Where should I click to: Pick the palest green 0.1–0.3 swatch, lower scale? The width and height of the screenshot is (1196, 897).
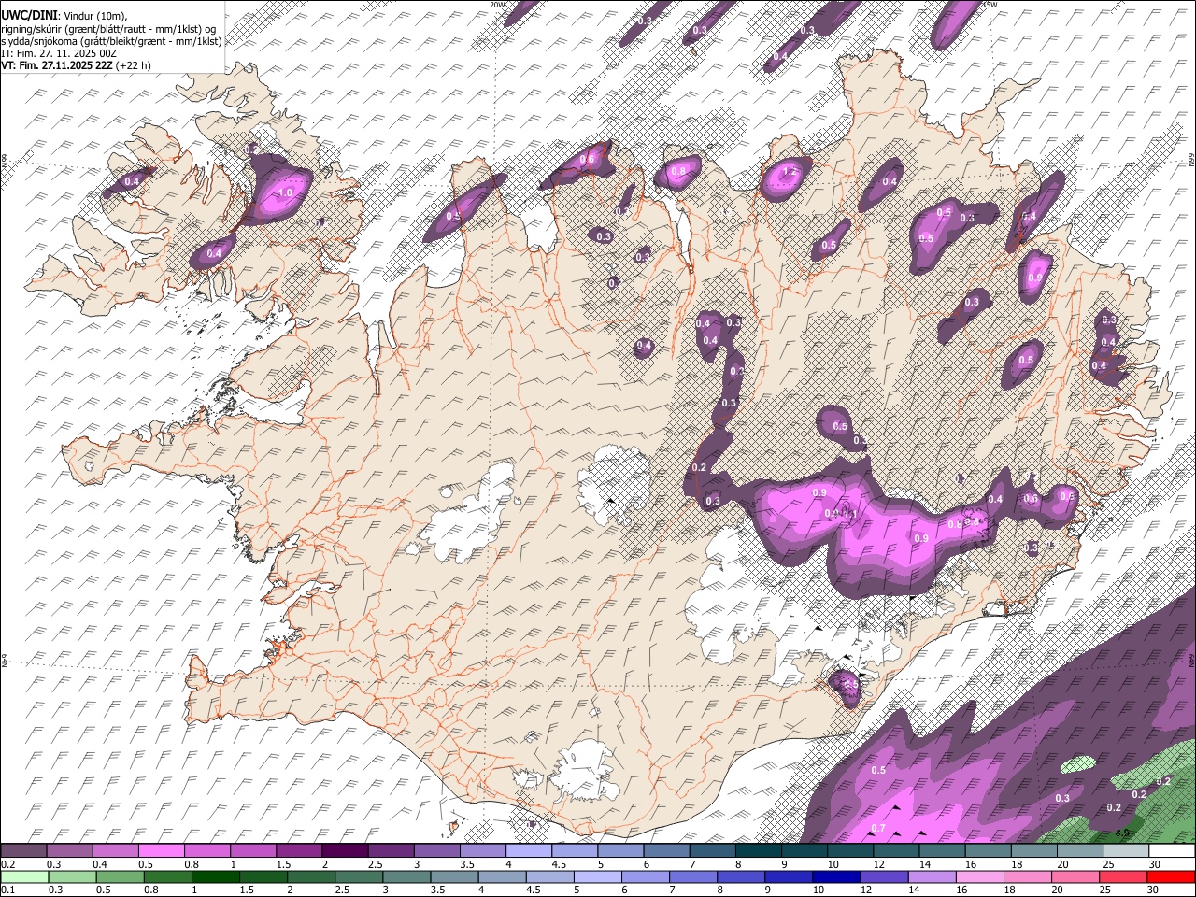(23, 876)
